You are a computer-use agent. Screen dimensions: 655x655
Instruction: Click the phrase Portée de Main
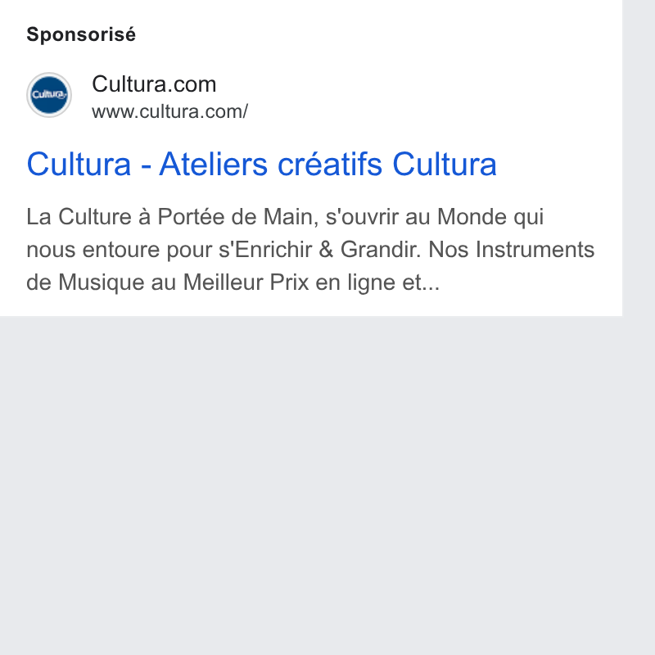click(x=238, y=217)
